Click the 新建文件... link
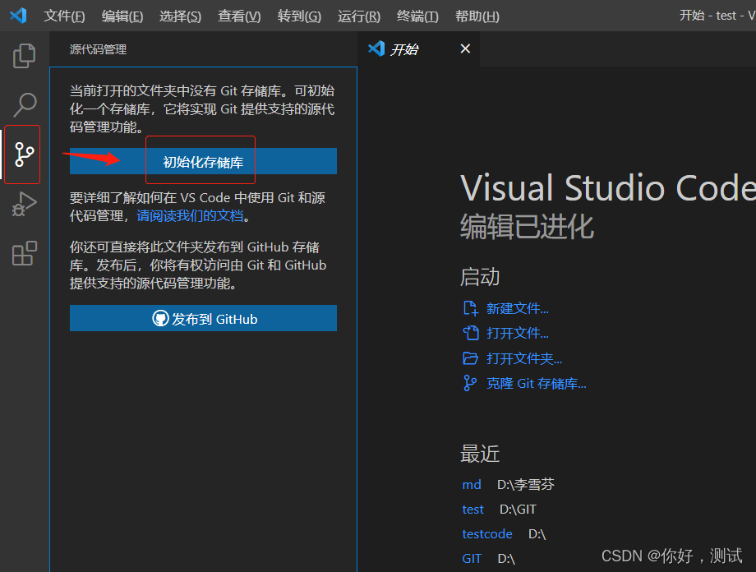This screenshot has height=572, width=756. pyautogui.click(x=518, y=308)
